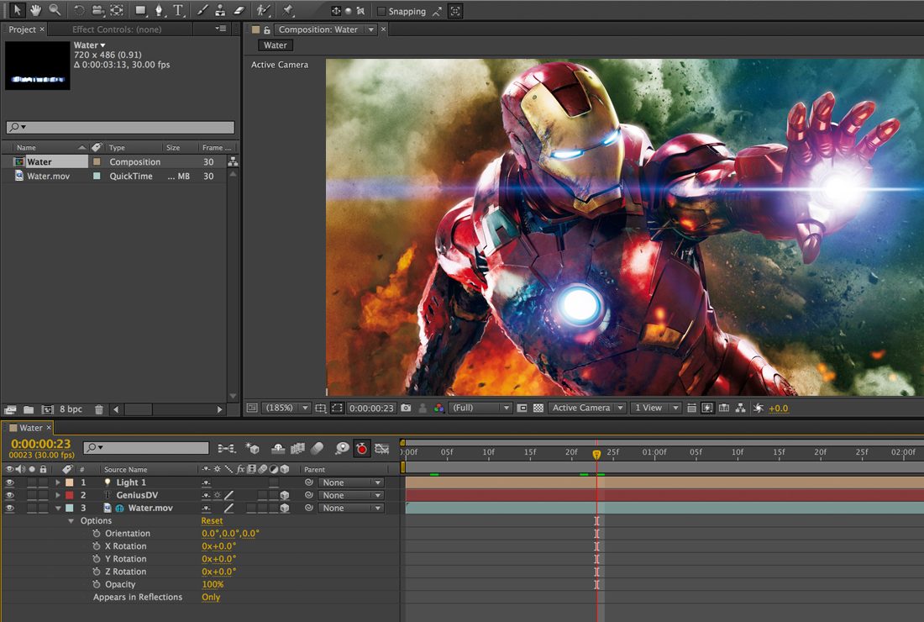Expand the GeniusDV layer properties
The height and width of the screenshot is (622, 924).
[58, 495]
